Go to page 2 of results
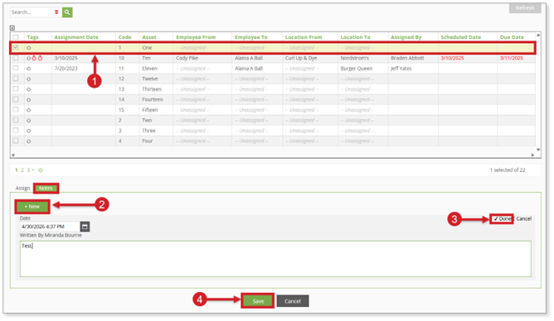 (22, 170)
